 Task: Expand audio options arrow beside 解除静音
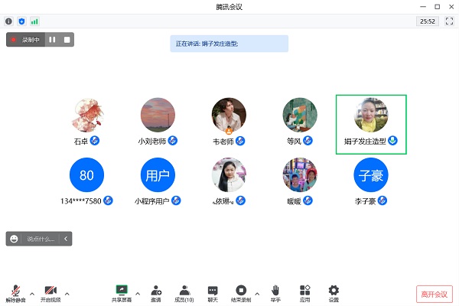[32, 293]
